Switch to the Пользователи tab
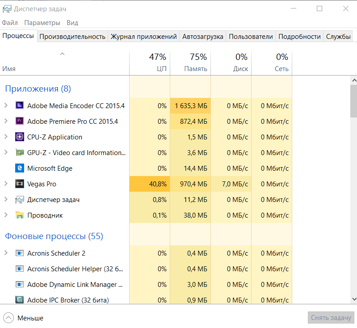This screenshot has width=357, height=328. pos(251,37)
